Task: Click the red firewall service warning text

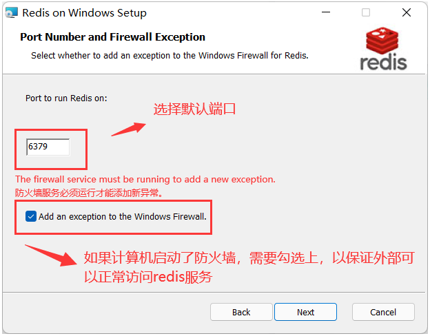Action: [x=145, y=179]
